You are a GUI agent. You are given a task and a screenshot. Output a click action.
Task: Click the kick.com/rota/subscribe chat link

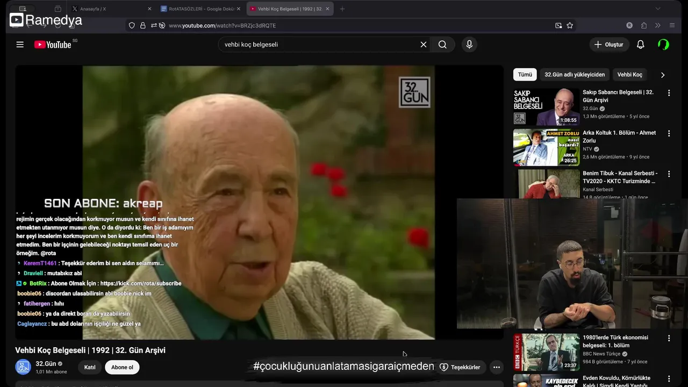pyautogui.click(x=141, y=283)
